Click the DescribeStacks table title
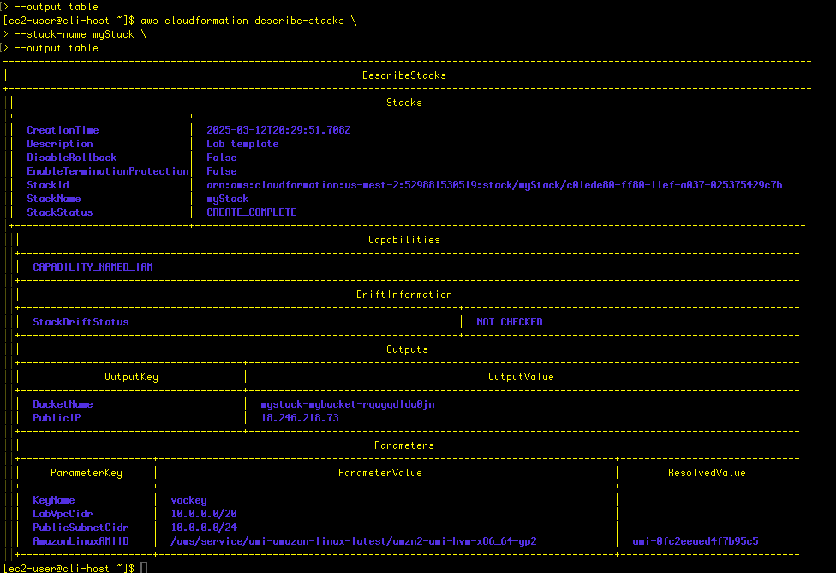836x573 pixels. (403, 75)
